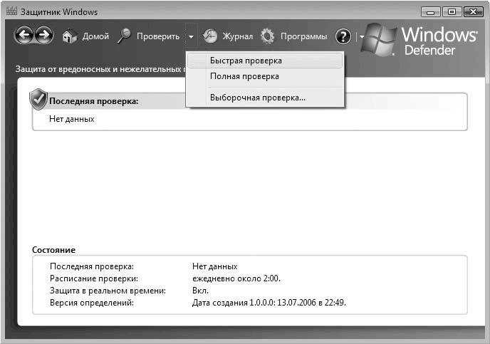Screen dimensions: 490x344
Task: Click the Домой toolbar label
Action: 95,36
